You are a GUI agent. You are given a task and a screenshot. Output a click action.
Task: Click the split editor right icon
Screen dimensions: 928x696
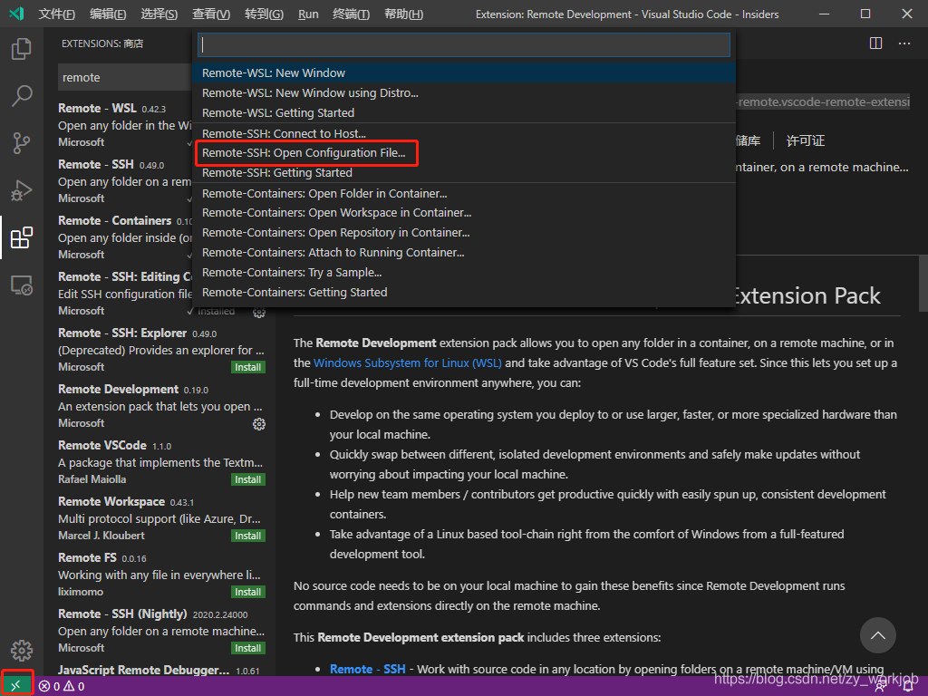[x=876, y=43]
